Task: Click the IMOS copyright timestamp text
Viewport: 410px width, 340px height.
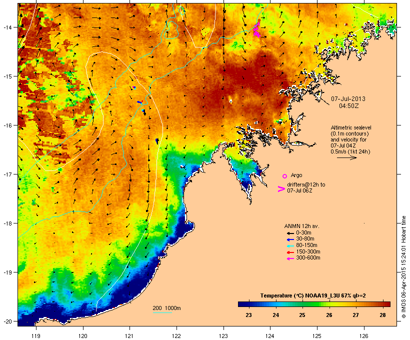Action: pyautogui.click(x=403, y=267)
